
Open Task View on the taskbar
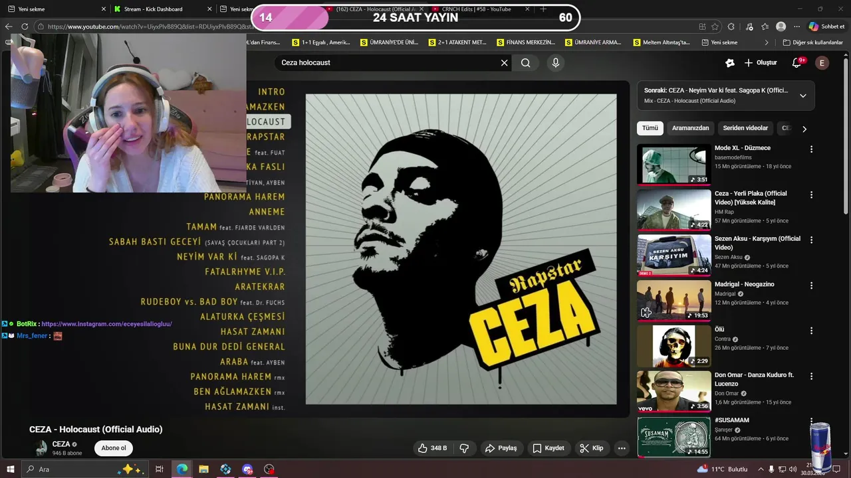click(x=160, y=469)
